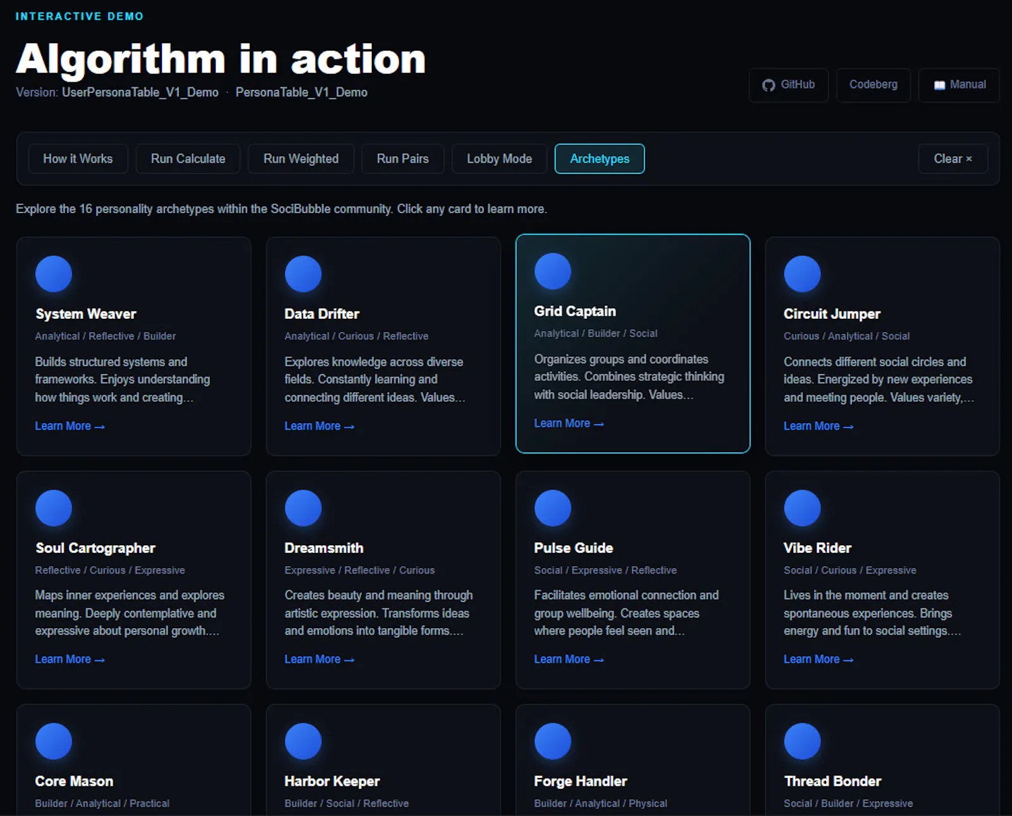Click the Harbor Keeper card title
The image size is (1012, 816).
[332, 781]
